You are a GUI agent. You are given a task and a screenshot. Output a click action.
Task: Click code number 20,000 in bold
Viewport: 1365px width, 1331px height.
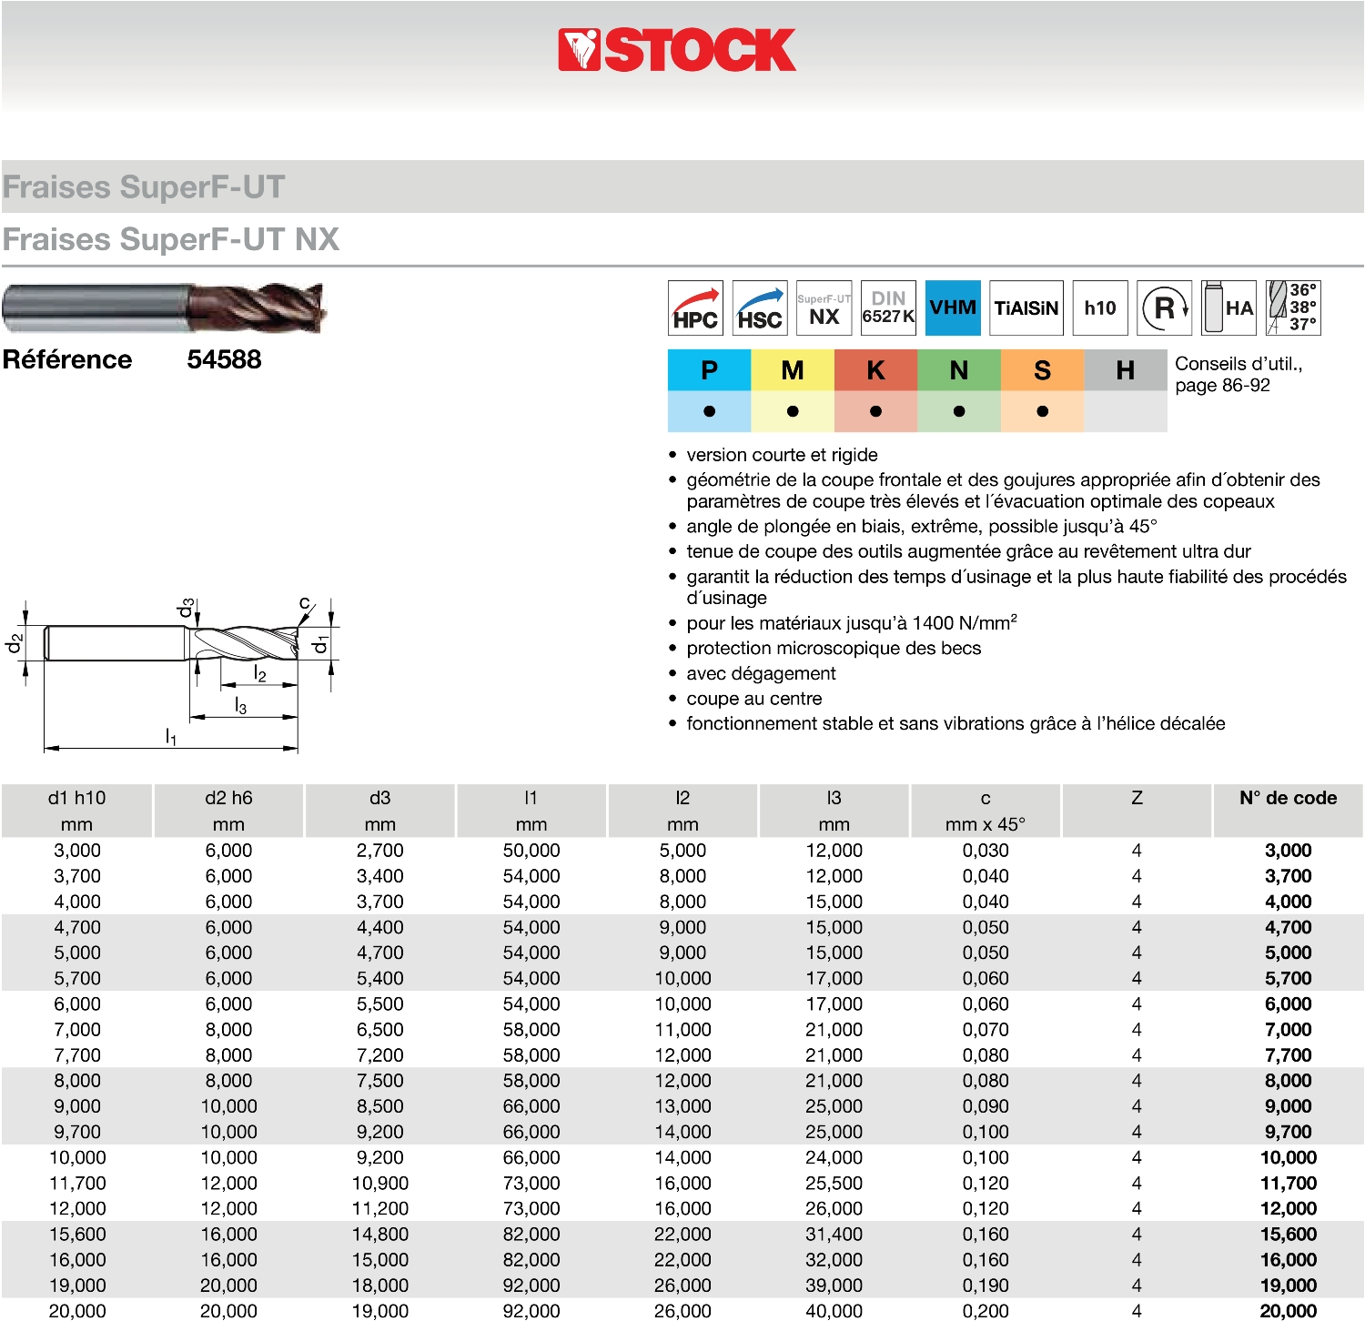[1289, 1311]
